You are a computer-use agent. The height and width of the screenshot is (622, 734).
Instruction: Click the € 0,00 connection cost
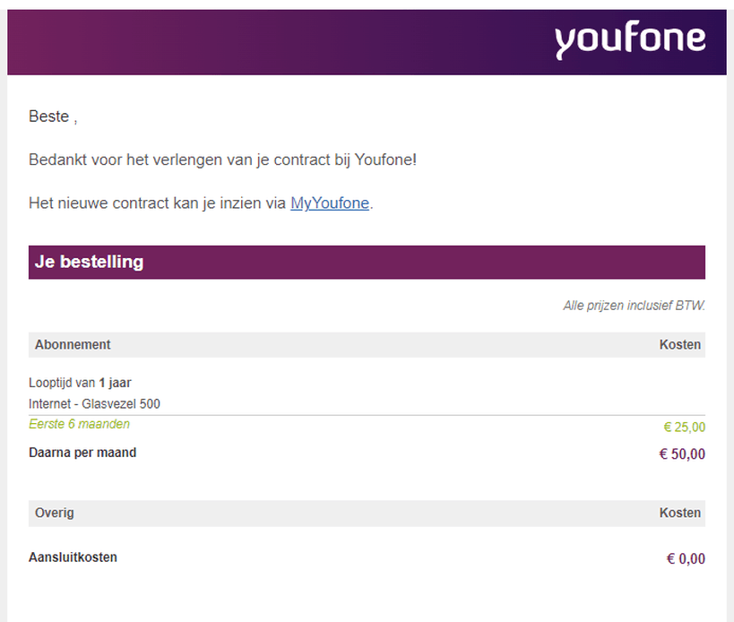(x=686, y=559)
